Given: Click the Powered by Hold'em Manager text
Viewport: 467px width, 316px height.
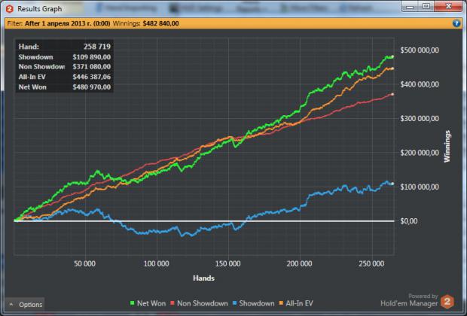Looking at the screenshot, I should pyautogui.click(x=410, y=300).
